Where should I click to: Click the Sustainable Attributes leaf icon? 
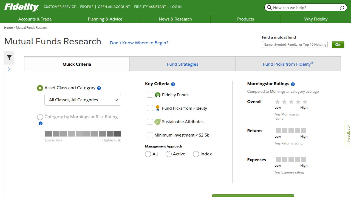[x=157, y=122]
